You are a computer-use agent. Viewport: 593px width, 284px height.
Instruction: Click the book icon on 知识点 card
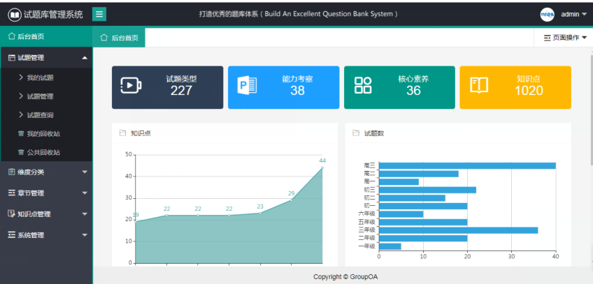(x=478, y=85)
